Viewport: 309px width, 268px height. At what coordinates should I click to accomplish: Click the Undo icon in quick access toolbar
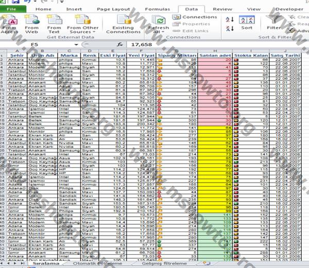[27, 2]
